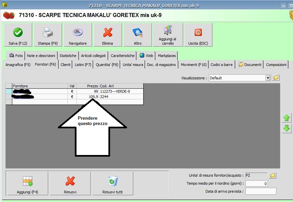The width and height of the screenshot is (293, 202).
Task: Click the strawberry logo beside the article title
Action: click(x=9, y=15)
